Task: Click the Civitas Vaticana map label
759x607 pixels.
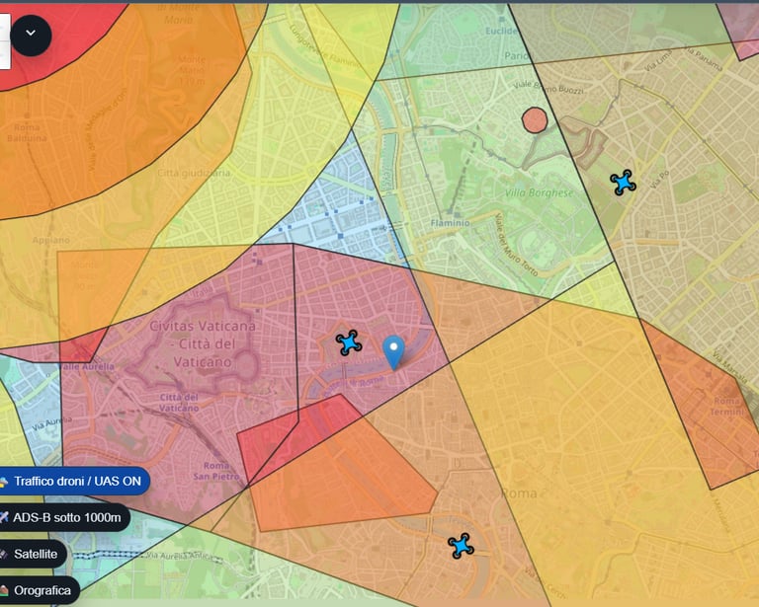Action: click(x=203, y=343)
